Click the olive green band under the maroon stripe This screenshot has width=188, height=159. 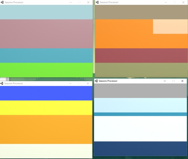[x=141, y=70]
